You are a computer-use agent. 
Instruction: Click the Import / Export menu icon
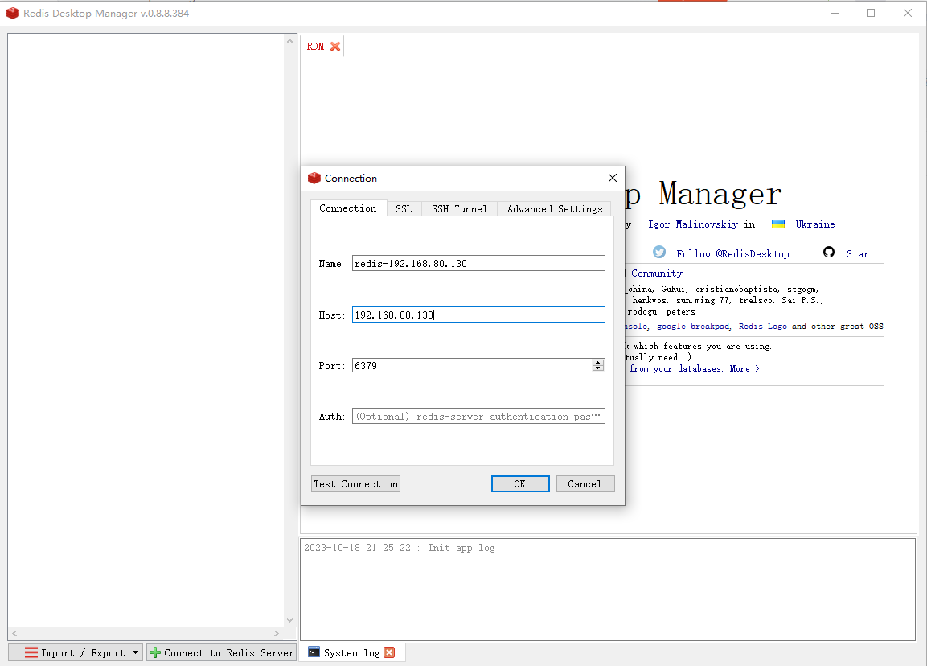point(31,652)
